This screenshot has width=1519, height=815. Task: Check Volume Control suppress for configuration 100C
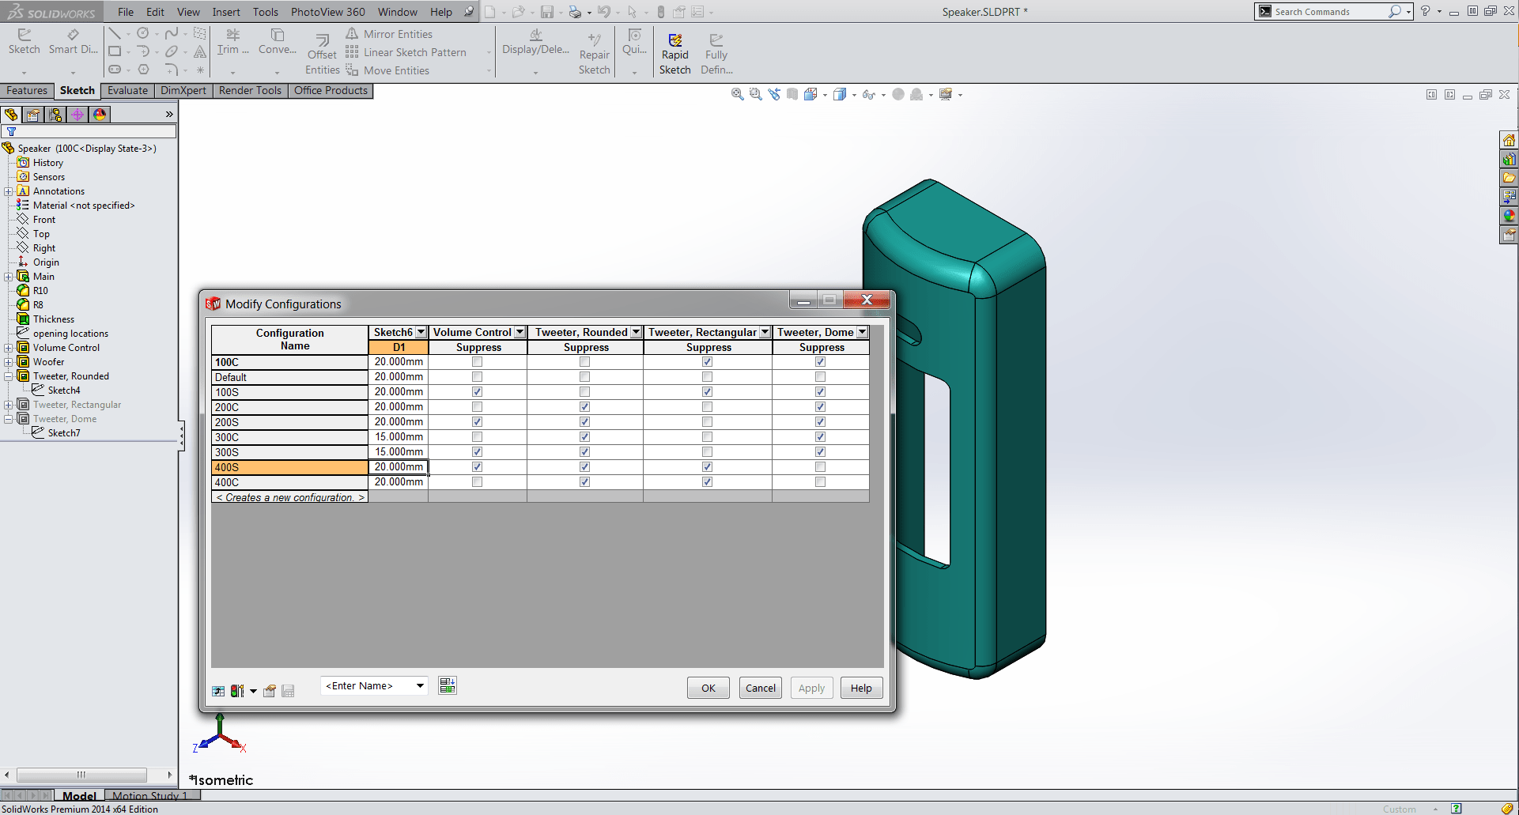(477, 361)
